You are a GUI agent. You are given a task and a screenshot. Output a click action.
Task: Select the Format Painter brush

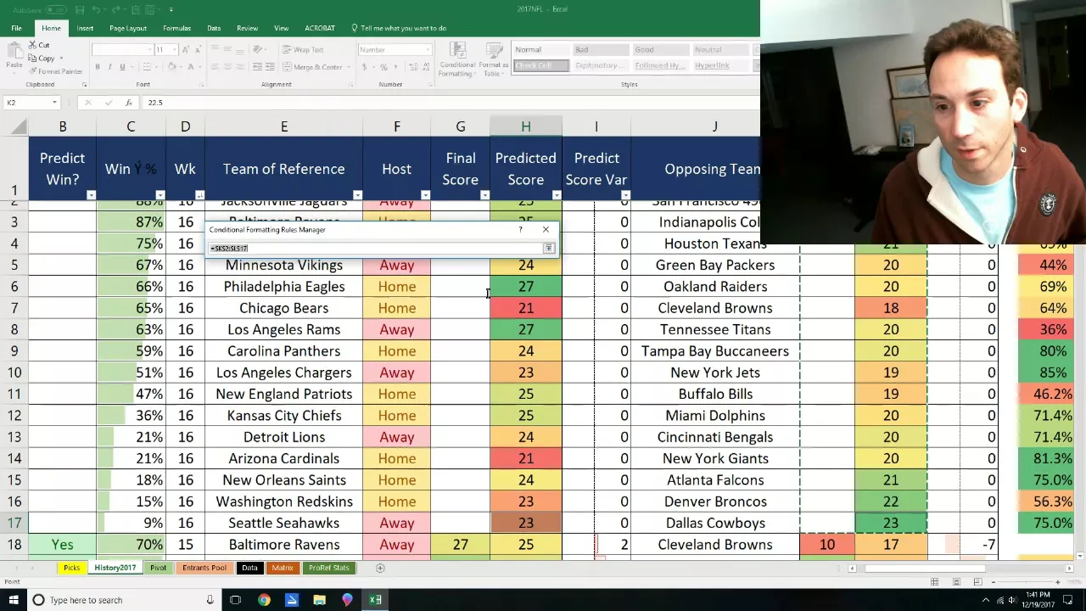tap(33, 71)
